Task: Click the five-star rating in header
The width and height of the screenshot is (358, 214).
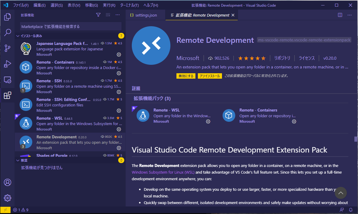Action: 252,58
